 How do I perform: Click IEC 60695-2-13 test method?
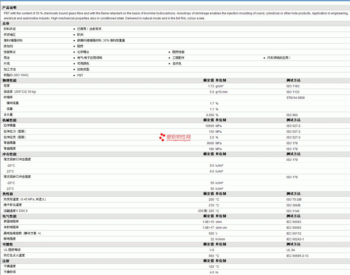[297, 256]
